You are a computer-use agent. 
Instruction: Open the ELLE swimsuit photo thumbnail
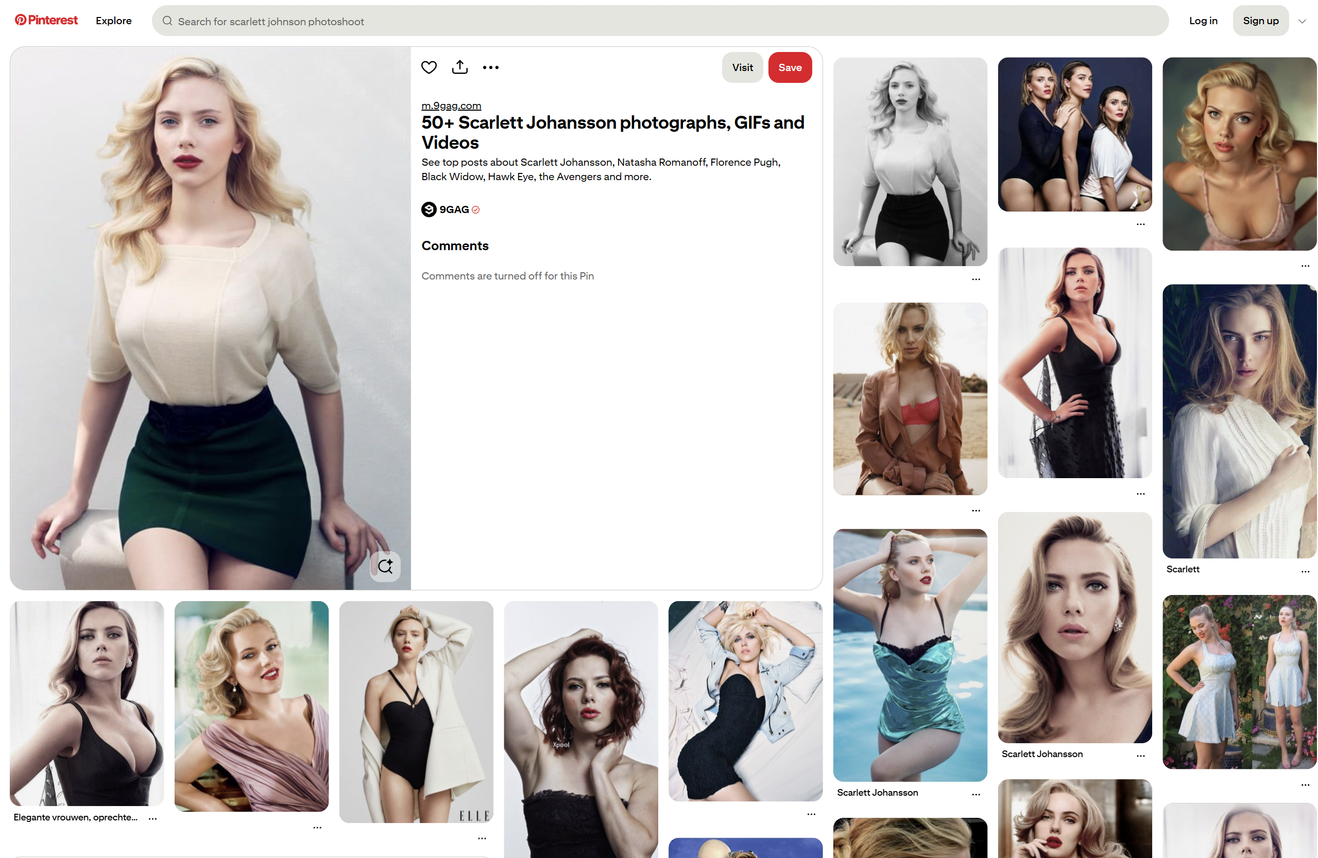[x=416, y=712]
